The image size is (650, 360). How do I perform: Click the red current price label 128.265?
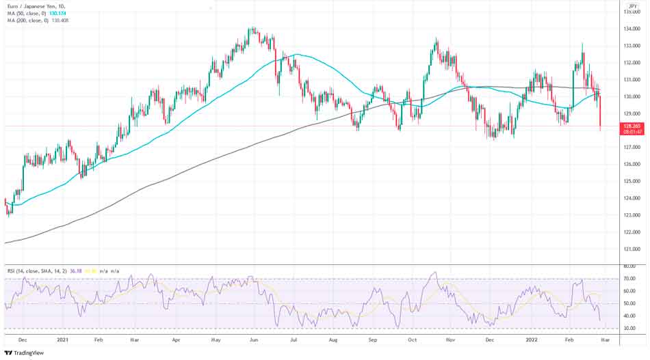click(632, 126)
